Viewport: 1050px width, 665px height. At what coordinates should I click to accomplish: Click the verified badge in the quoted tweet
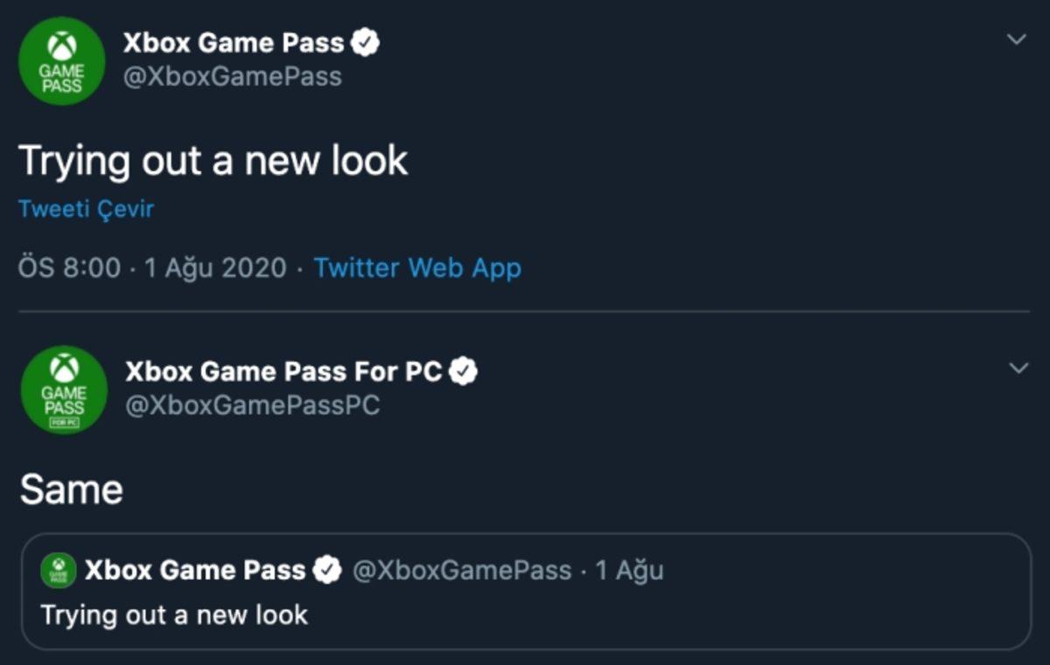(327, 569)
